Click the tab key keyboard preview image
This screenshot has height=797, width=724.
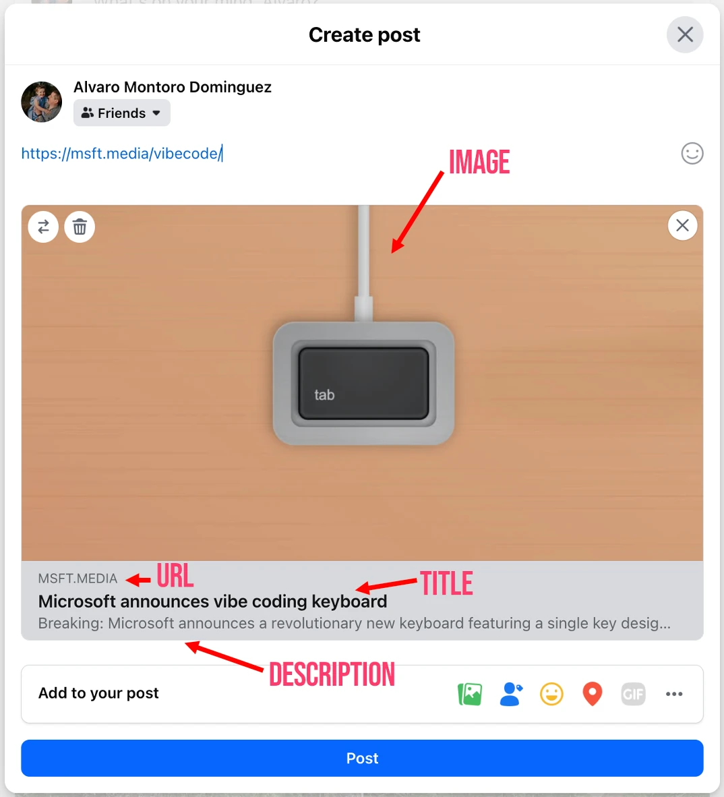362,383
